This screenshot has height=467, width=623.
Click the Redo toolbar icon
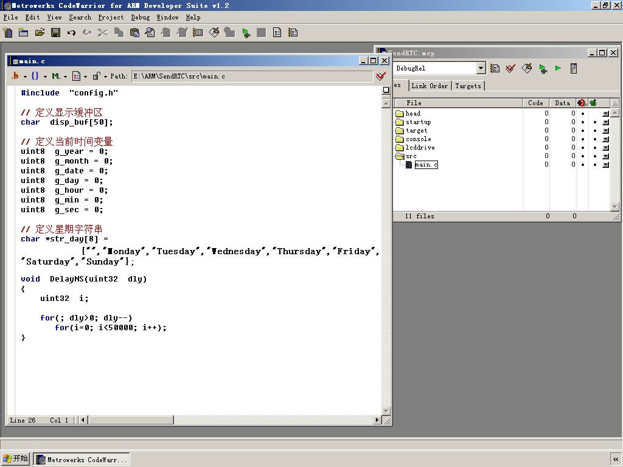click(x=87, y=33)
